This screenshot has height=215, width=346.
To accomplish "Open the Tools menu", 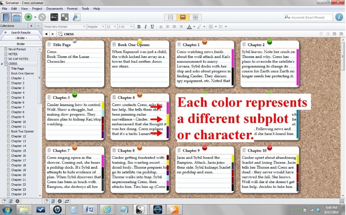I will click(85, 8).
